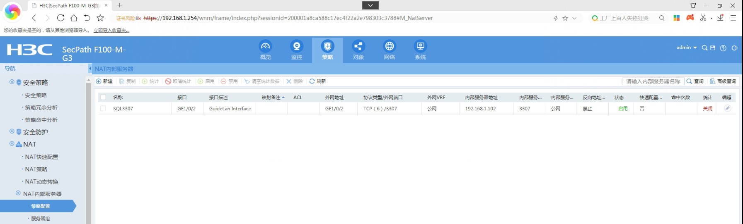Click the browser undo-close tab icon
The width and height of the screenshot is (743, 224).
[87, 18]
